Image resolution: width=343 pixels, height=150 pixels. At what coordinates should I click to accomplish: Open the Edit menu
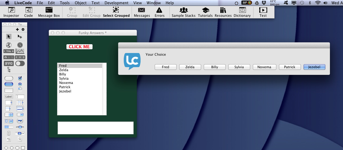(x=51, y=3)
